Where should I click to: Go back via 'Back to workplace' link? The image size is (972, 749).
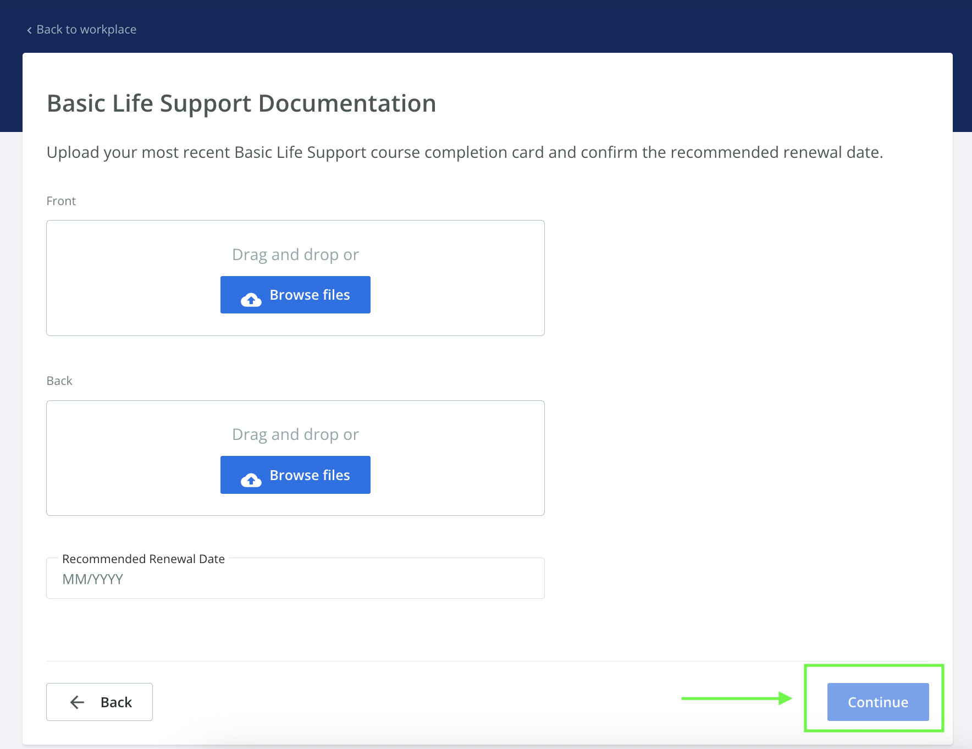click(x=81, y=30)
